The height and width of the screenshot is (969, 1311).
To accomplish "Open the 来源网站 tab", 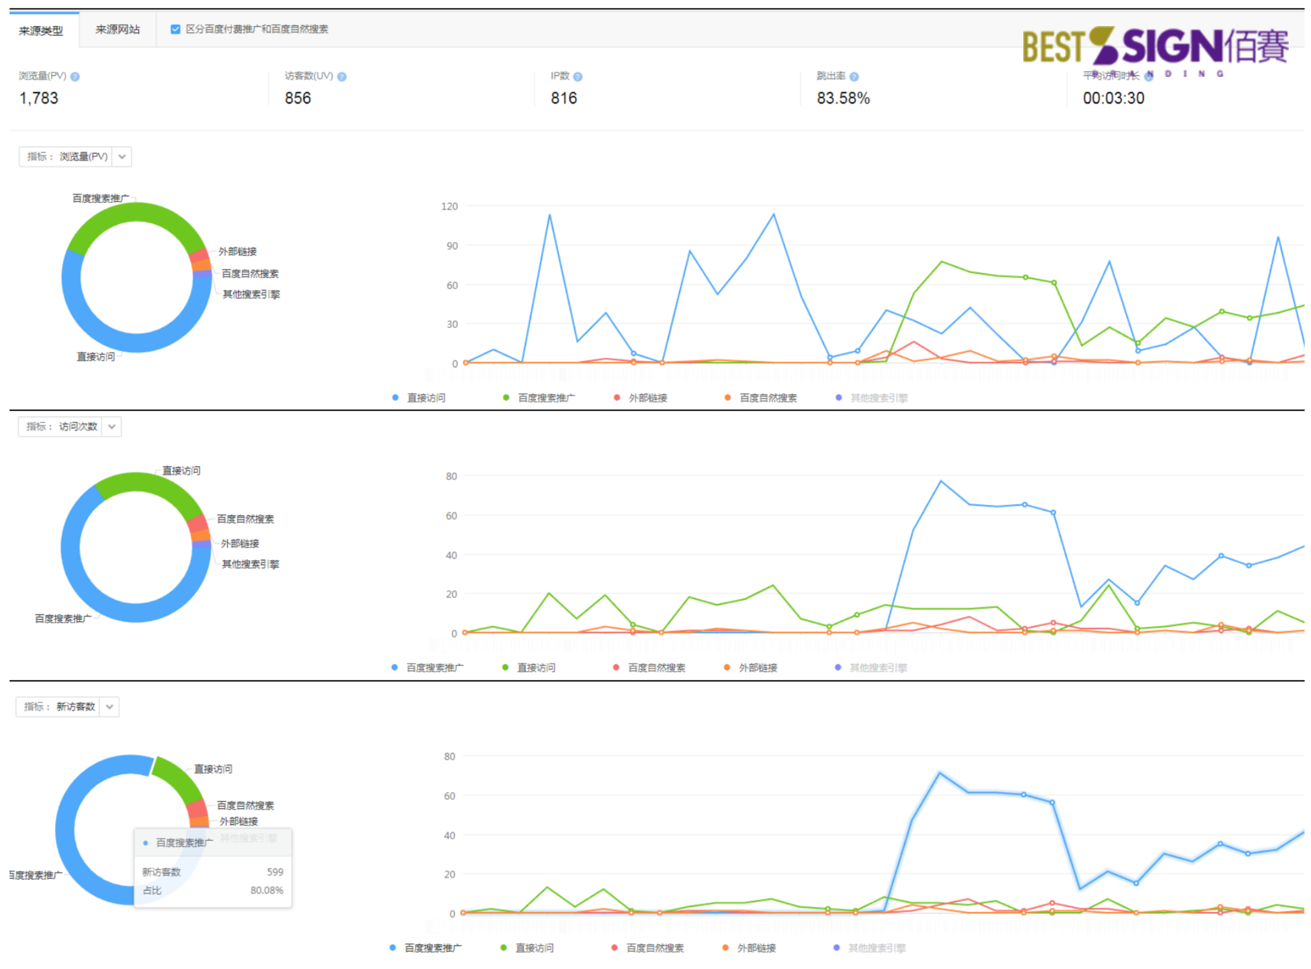I will [x=118, y=29].
